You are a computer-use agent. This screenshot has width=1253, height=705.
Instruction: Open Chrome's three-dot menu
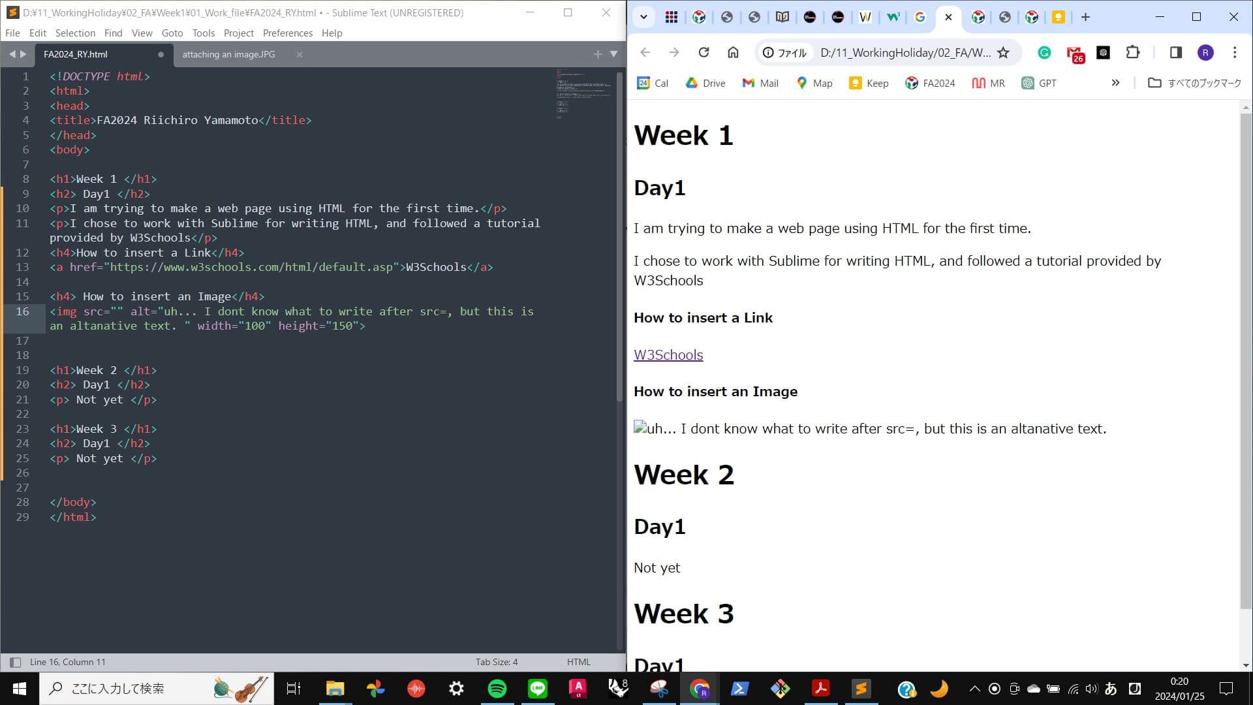pos(1235,52)
